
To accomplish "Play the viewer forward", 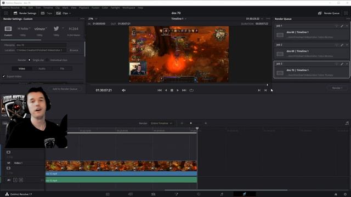I will [178, 90].
